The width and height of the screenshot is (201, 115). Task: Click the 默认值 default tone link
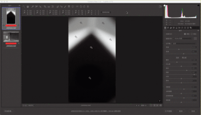tap(184, 58)
